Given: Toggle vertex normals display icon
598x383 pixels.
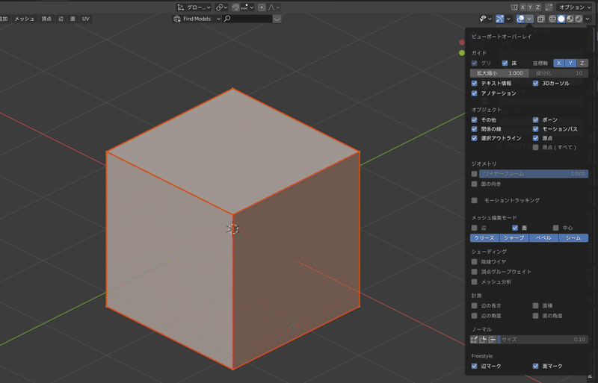Looking at the screenshot, I should pyautogui.click(x=475, y=340).
